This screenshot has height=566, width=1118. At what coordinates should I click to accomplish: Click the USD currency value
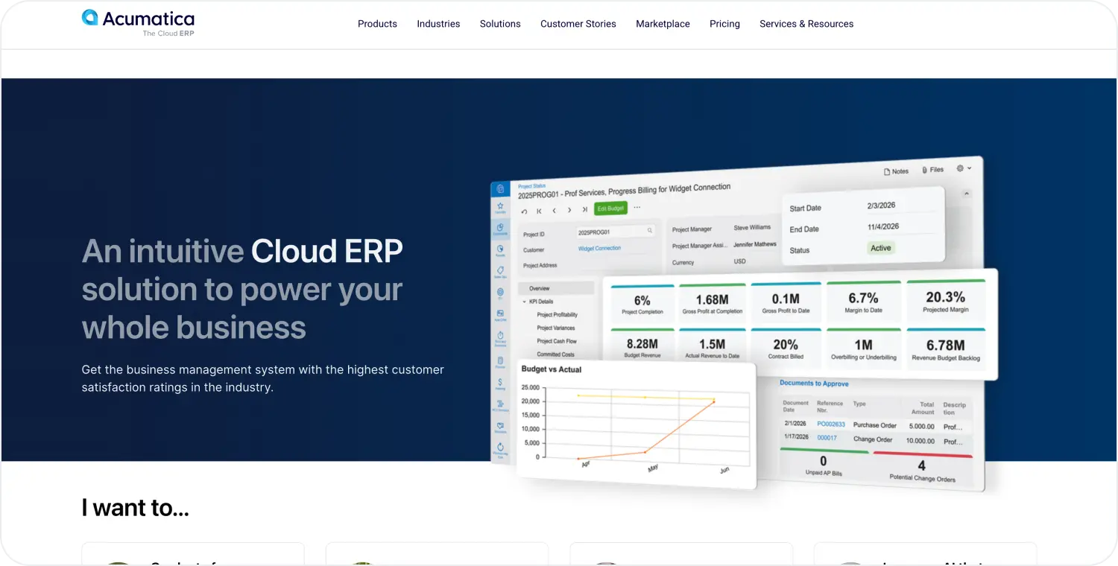coord(739,261)
